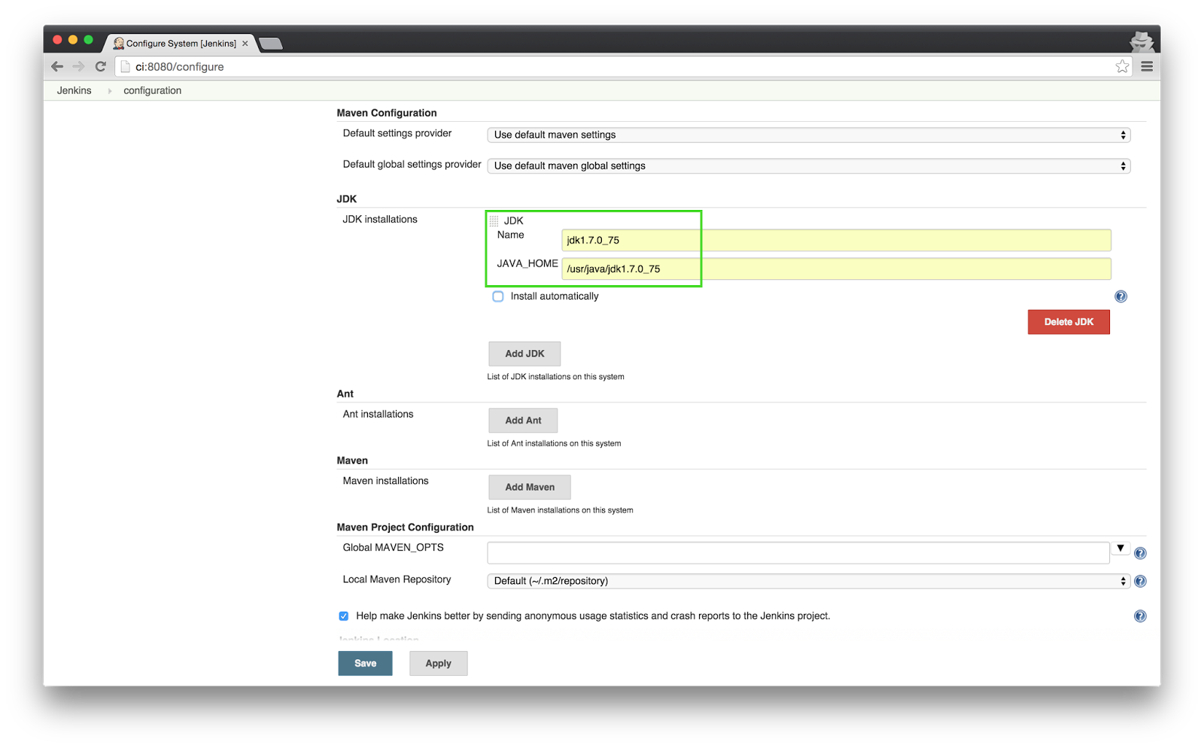Screen dimensions: 1204x748
Task: Enable Install automatically checkbox
Action: point(498,296)
